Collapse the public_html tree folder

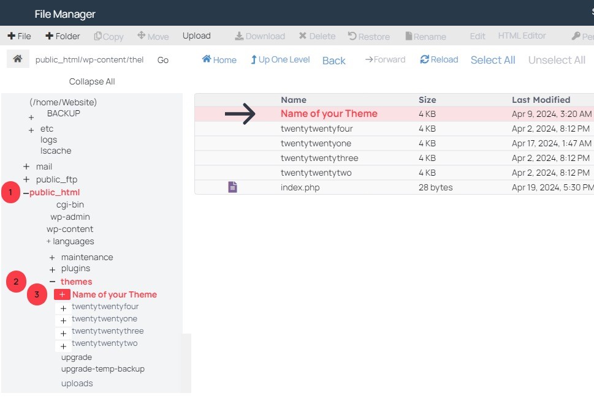coord(26,193)
